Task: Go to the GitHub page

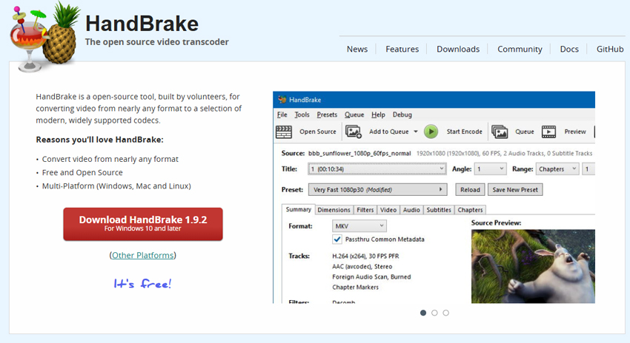Action: pyautogui.click(x=610, y=49)
